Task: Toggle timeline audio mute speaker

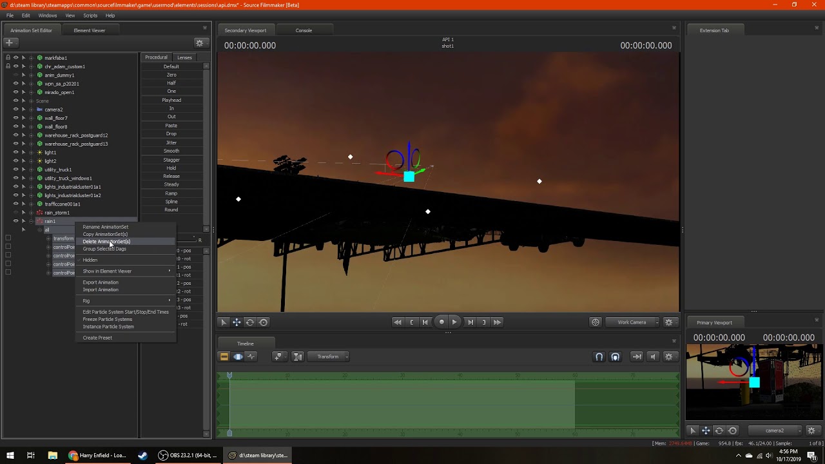Action: tap(653, 356)
